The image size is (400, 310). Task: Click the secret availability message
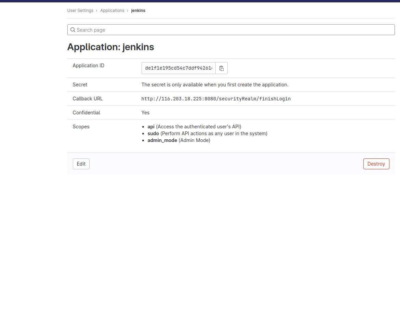(x=215, y=85)
